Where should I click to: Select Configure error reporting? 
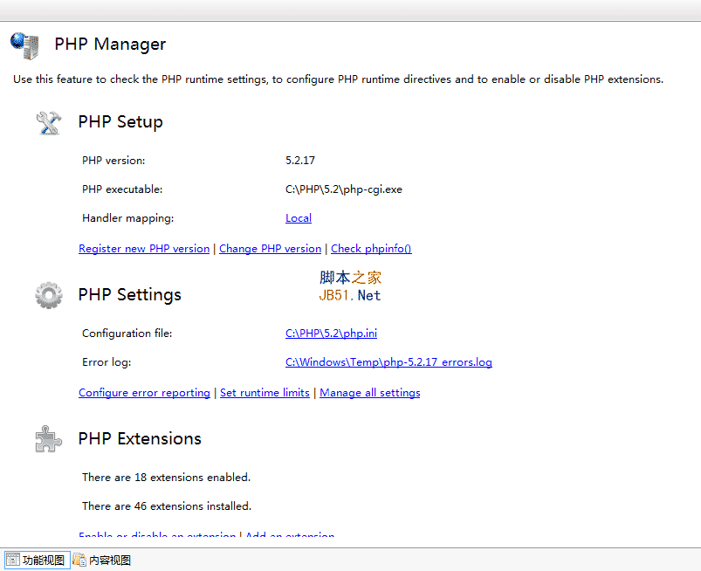tap(144, 393)
